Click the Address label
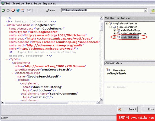The height and width of the screenshot is (121, 155). [51, 10]
